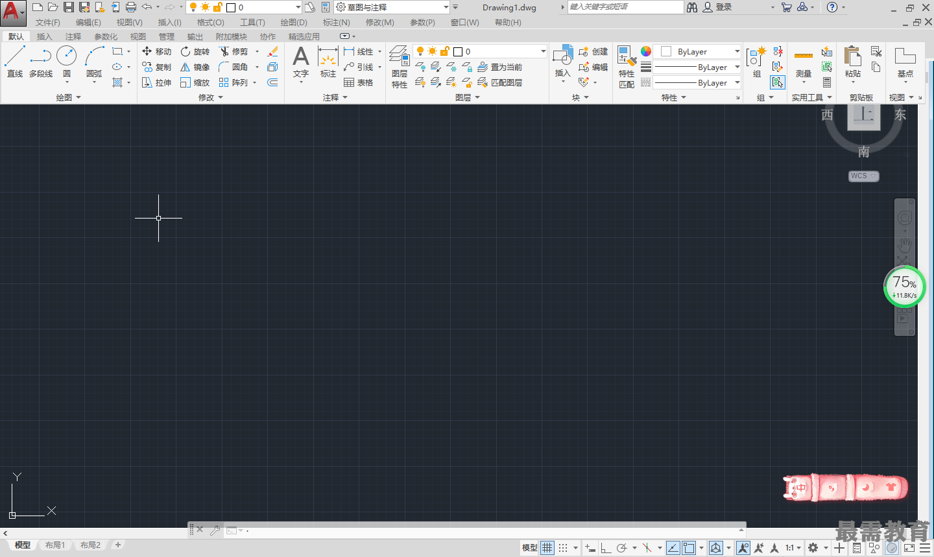The width and height of the screenshot is (934, 557).
Task: Click the keyword search input field
Action: pyautogui.click(x=626, y=7)
